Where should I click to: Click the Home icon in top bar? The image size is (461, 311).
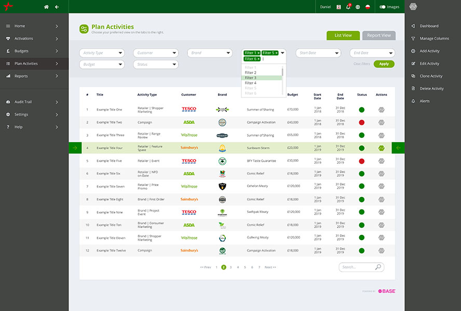[x=46, y=7]
